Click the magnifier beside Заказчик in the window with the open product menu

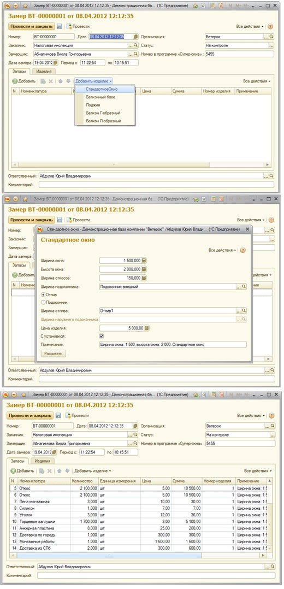click(135, 45)
